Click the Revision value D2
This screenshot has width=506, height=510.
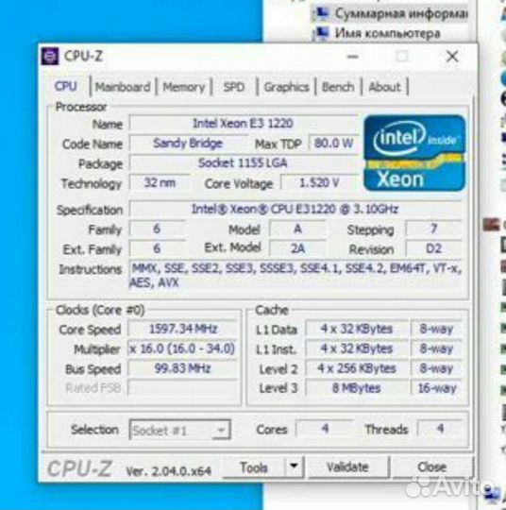click(x=433, y=248)
